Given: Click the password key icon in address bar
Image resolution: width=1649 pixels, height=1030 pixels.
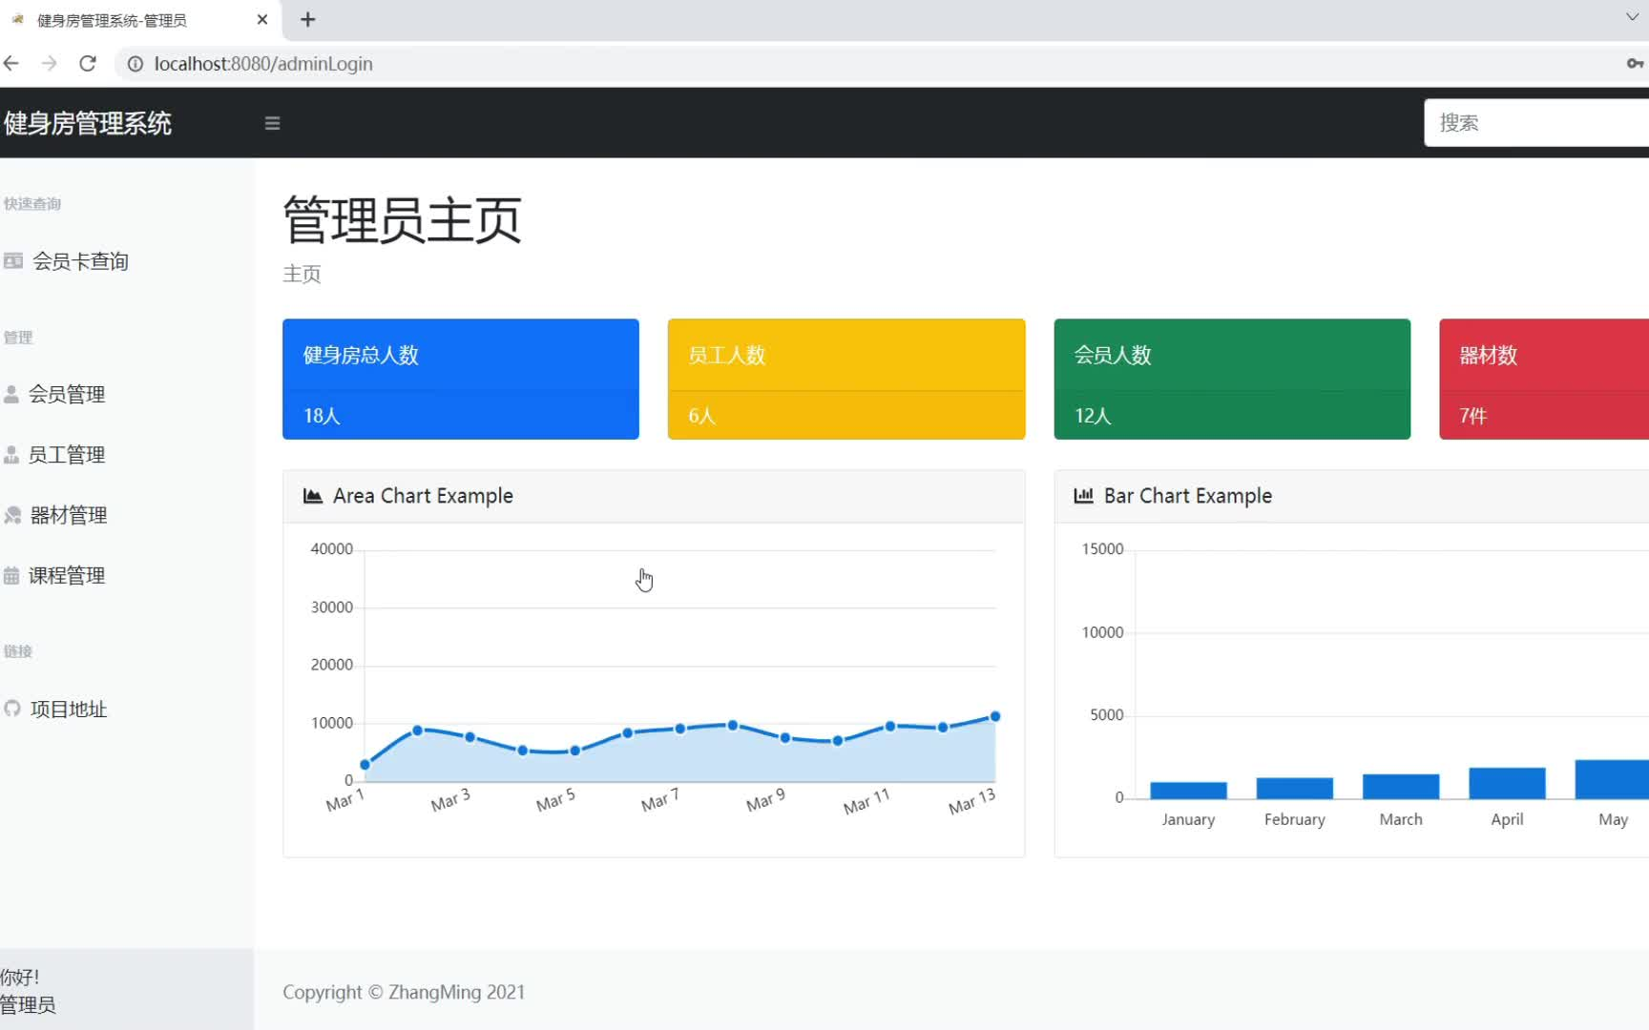Looking at the screenshot, I should coord(1635,64).
